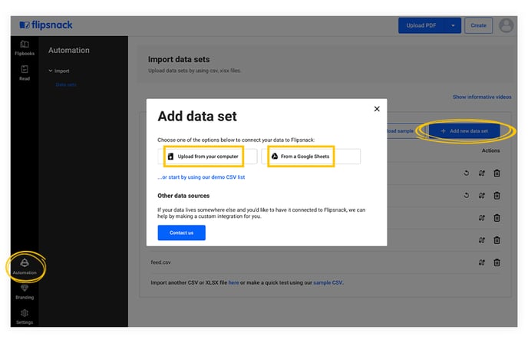Close the Add data set dialog
This screenshot has height=343, width=528.
click(x=377, y=109)
